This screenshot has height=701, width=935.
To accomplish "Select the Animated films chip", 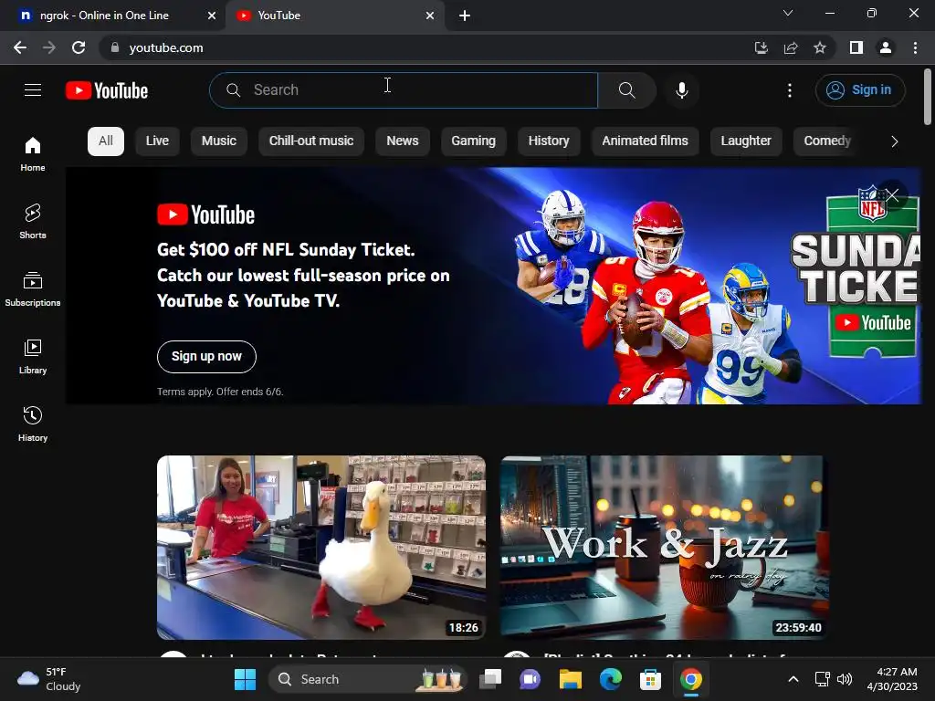I will [x=646, y=141].
